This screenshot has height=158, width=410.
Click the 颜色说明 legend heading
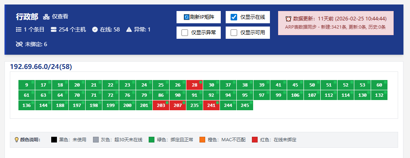click(x=30, y=140)
